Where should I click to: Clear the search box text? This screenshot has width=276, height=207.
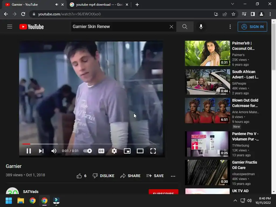pyautogui.click(x=171, y=27)
